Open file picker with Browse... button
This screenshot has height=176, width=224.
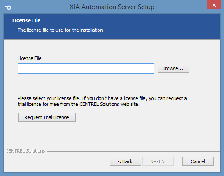coord(173,68)
